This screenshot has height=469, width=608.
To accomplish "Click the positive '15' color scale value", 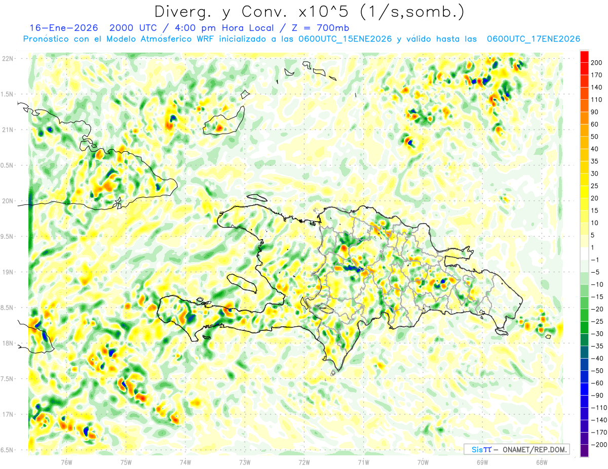I will click(595, 210).
